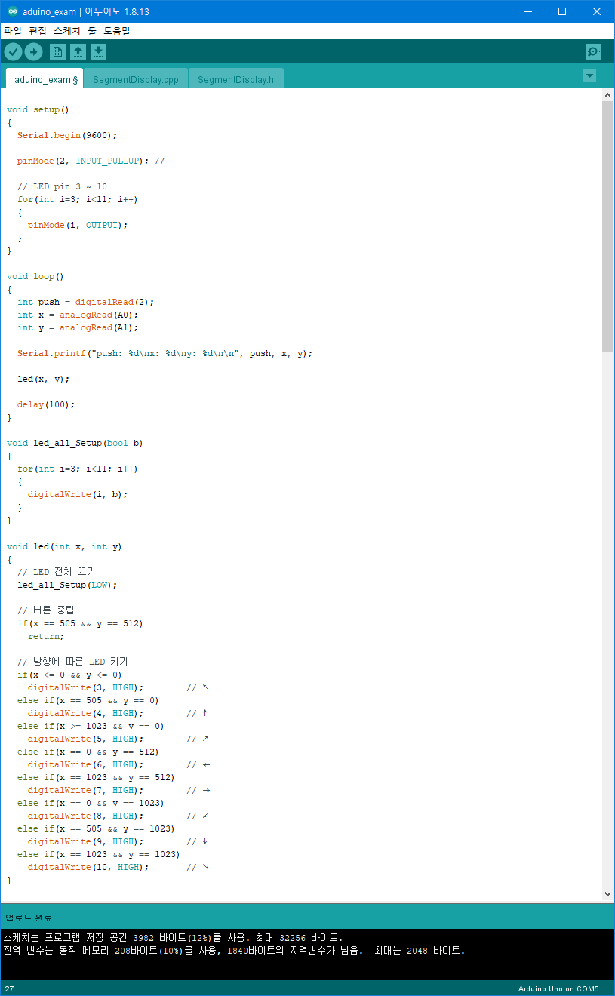The width and height of the screenshot is (615, 996).
Task: Click 'Arduino Uno on COM5' status text
Action: tap(558, 988)
